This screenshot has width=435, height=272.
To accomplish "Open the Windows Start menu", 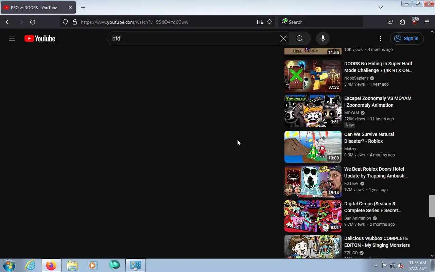I will click(x=8, y=265).
